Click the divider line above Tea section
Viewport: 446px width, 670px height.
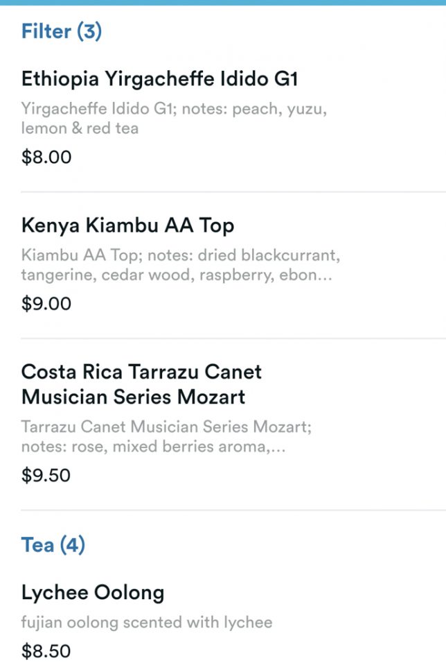pyautogui.click(x=233, y=510)
